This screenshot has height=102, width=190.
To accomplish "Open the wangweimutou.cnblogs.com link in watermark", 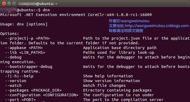I will [157, 26].
